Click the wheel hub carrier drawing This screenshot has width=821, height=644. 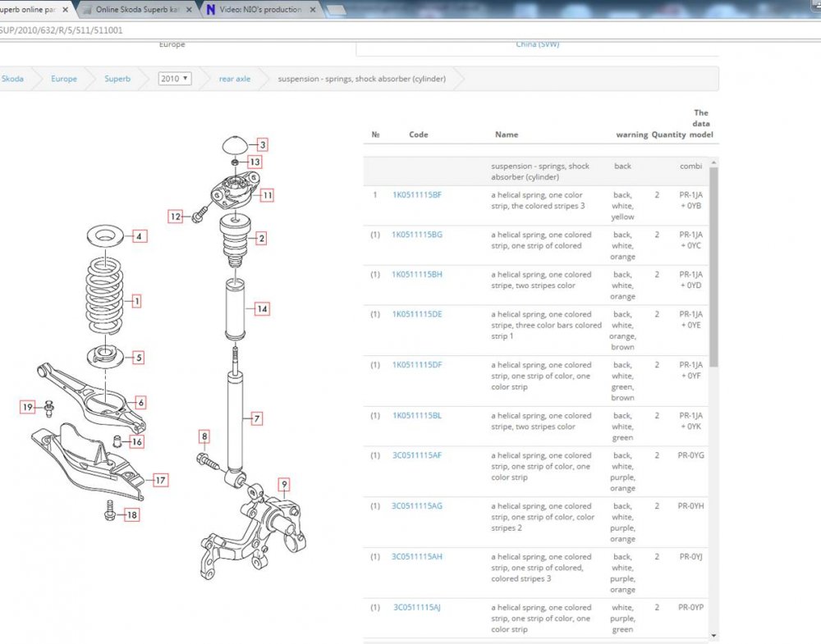point(254,531)
